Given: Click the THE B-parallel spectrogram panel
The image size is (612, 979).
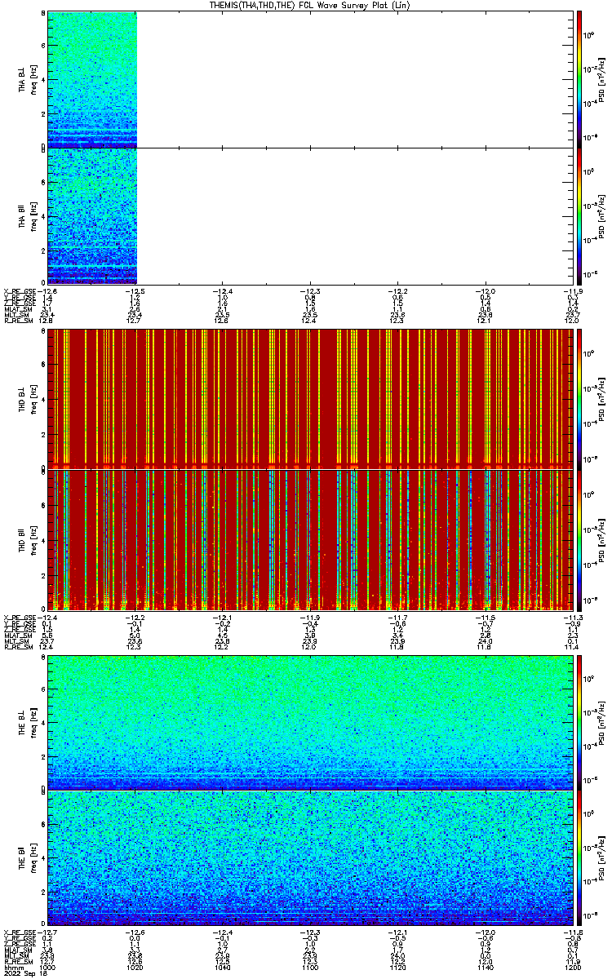Looking at the screenshot, I should (309, 857).
